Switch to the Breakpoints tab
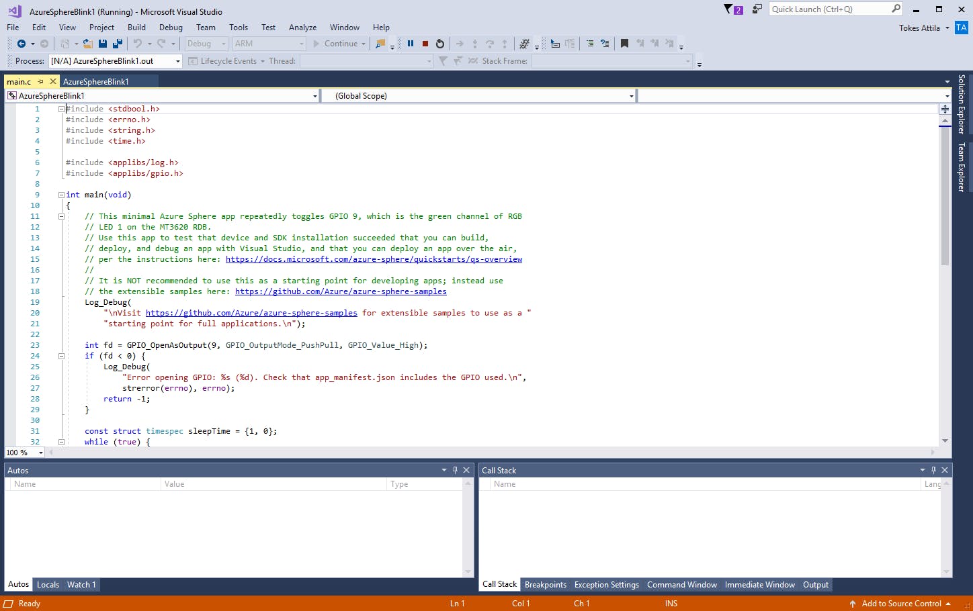Screen dimensions: 973x611 (545, 585)
